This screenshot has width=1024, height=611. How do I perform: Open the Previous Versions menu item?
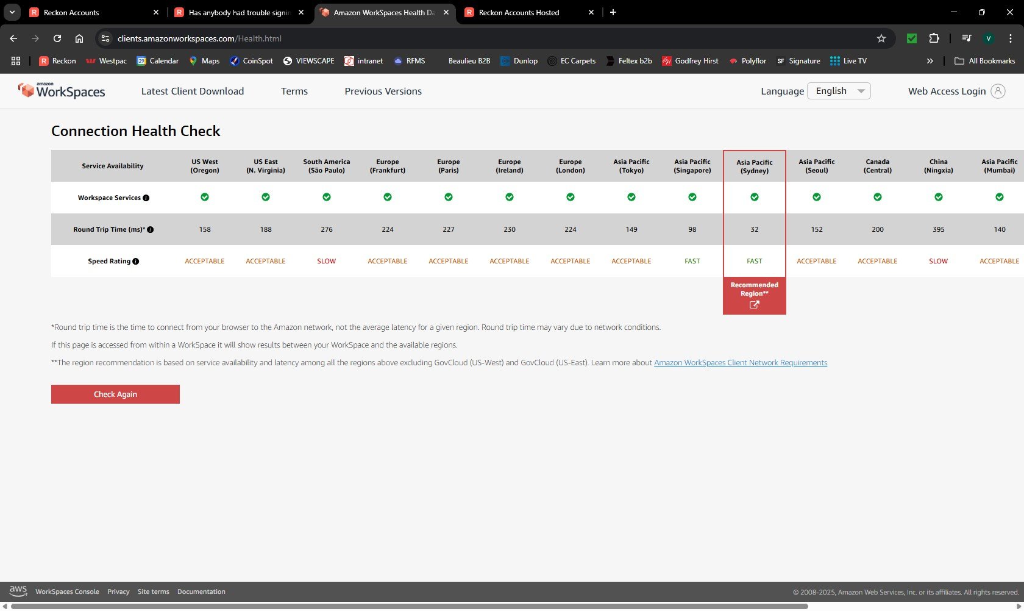(383, 91)
